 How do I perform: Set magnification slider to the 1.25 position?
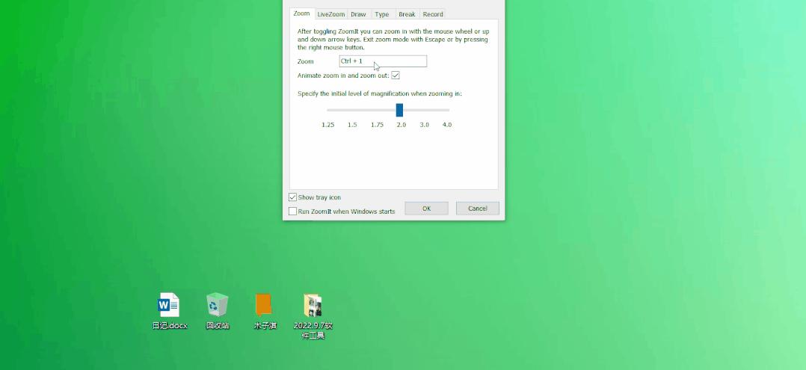coord(328,110)
